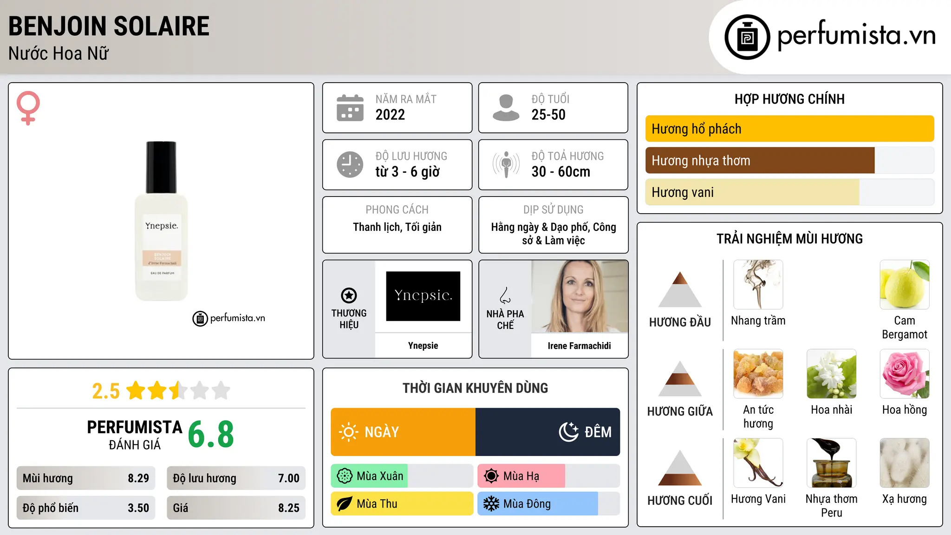The width and height of the screenshot is (951, 535).
Task: Click the Hương hổ phách accord bar
Action: click(x=790, y=129)
